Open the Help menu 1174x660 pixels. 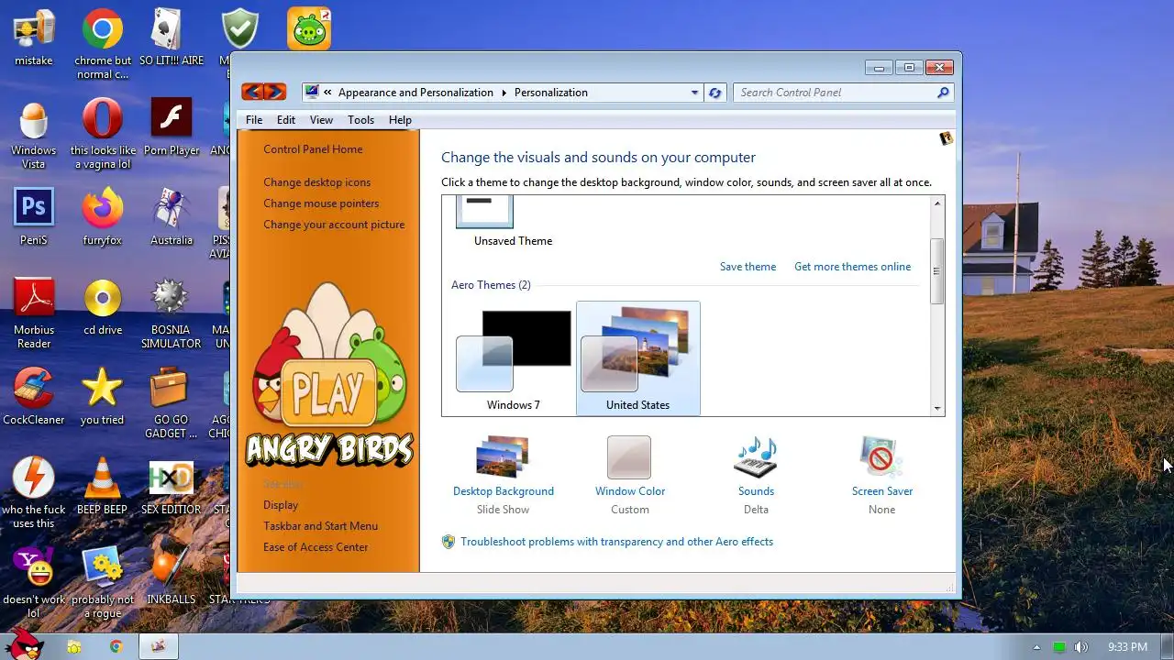(400, 120)
